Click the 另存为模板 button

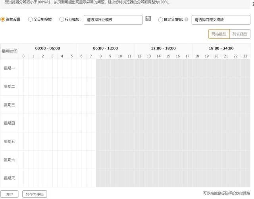click(x=35, y=194)
